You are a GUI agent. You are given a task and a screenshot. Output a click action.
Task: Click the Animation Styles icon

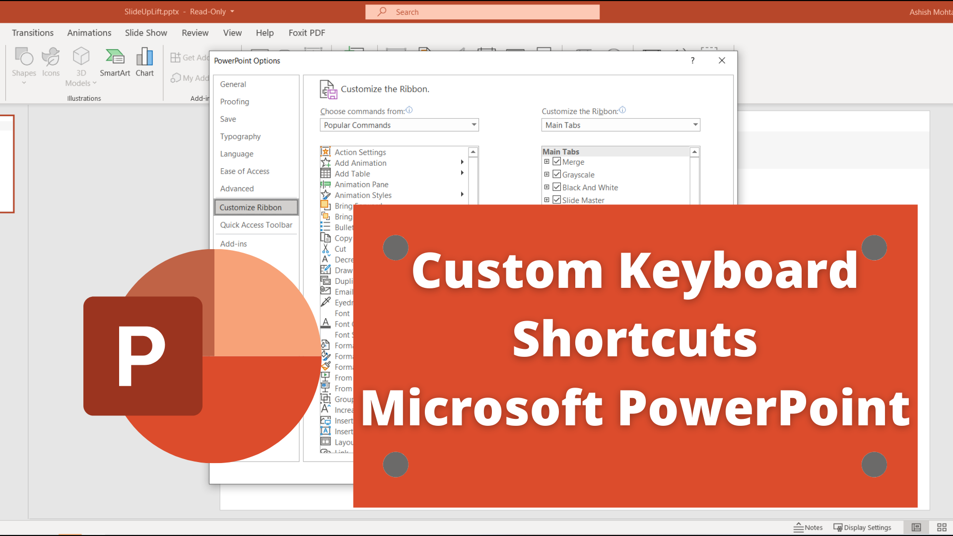326,195
